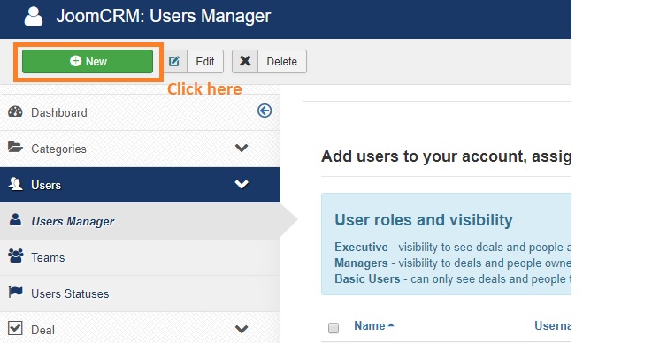Click the Delete button label
Viewport: 652px width, 343px height.
(x=282, y=62)
